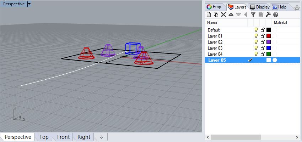Toggle the Layer 02 lock icon
This screenshot has height=142, width=302.
tap(263, 42)
